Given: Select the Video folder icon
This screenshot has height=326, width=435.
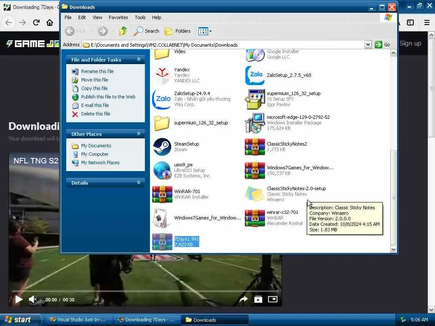Looking at the screenshot, I should coord(162,54).
